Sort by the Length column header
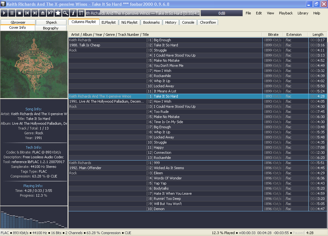 [x=318, y=35]
